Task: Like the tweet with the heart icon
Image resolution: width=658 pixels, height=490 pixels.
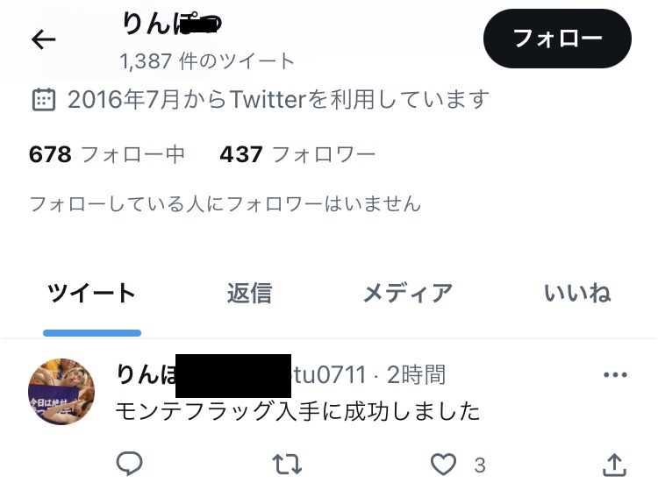Action: [444, 465]
